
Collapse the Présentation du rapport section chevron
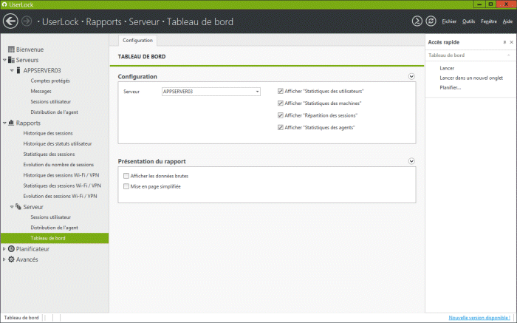coord(411,161)
